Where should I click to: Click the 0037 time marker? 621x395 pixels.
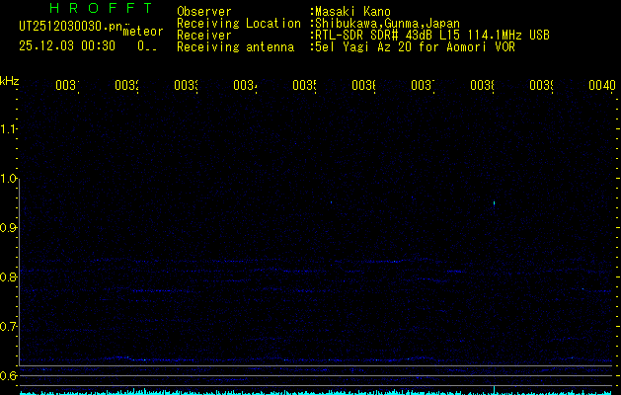[423, 85]
